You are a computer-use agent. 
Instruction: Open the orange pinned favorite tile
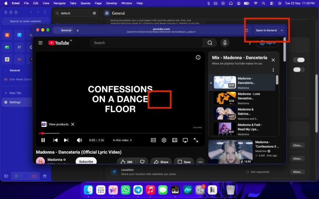(x=7, y=35)
